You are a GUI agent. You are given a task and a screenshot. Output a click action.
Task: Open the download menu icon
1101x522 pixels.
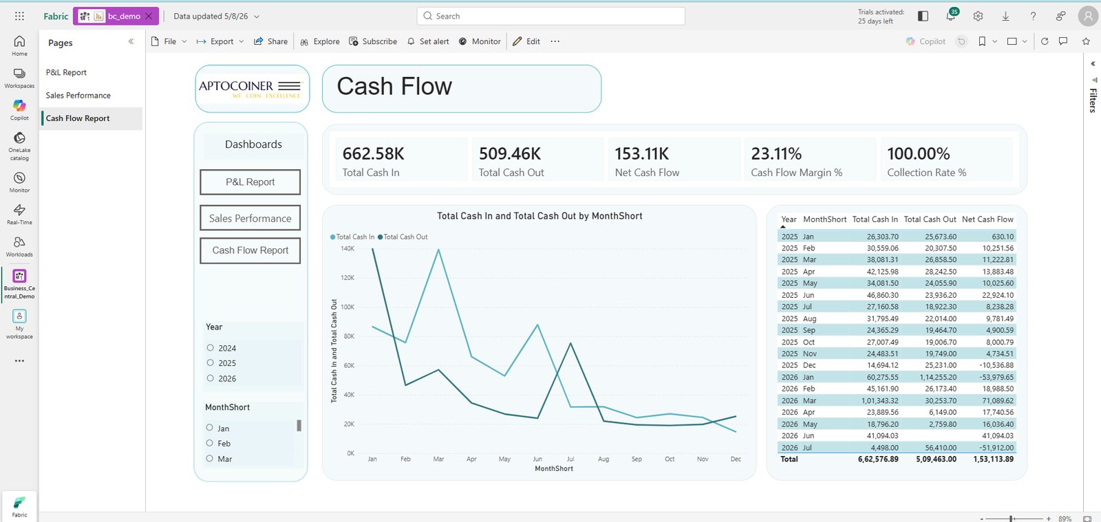[1005, 16]
